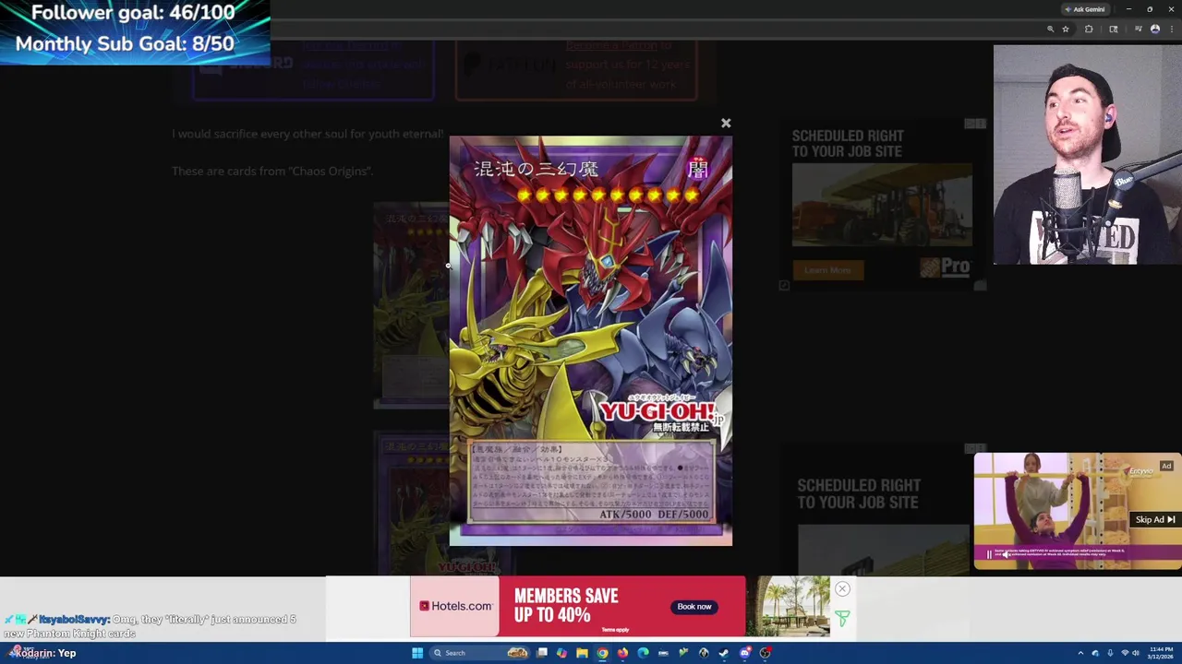Click the Ad badge on video player
The width and height of the screenshot is (1182, 664).
click(x=1166, y=466)
